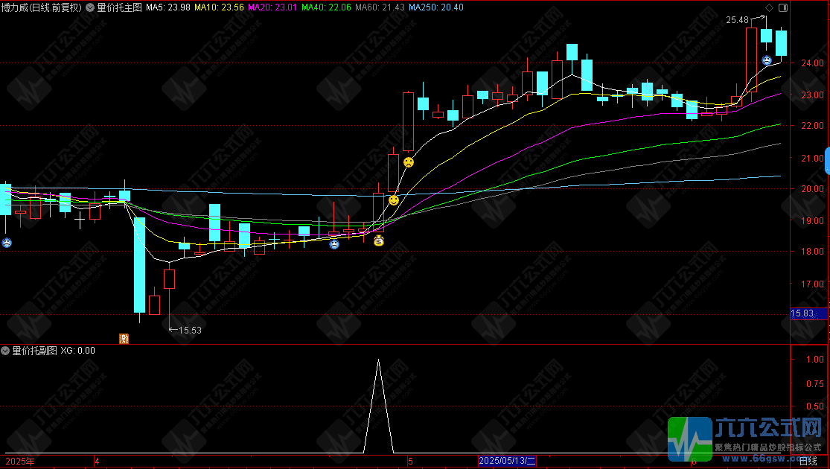830x469 pixels.
Task: Click the 2025/05/13/二 date marker
Action: [x=507, y=461]
